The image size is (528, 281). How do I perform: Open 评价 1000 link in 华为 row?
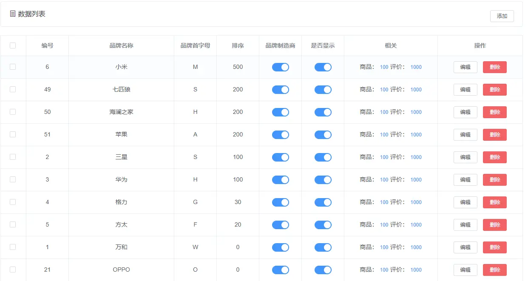point(416,180)
